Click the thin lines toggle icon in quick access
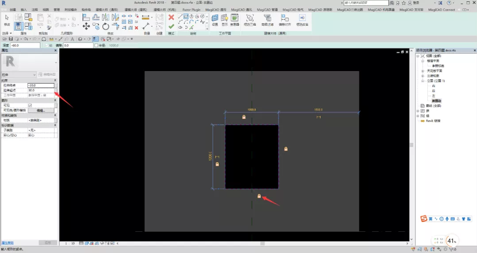This screenshot has width=477, height=253. coord(95,39)
